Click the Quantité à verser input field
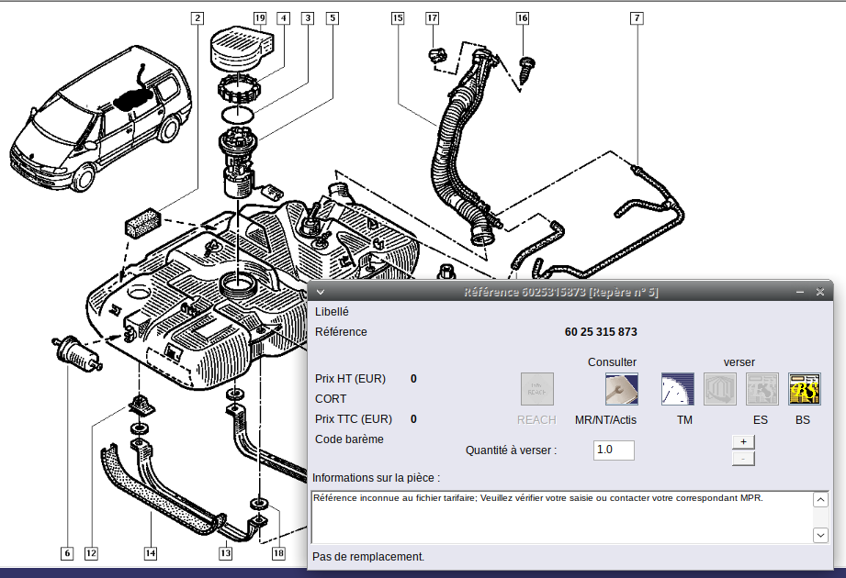 point(614,450)
